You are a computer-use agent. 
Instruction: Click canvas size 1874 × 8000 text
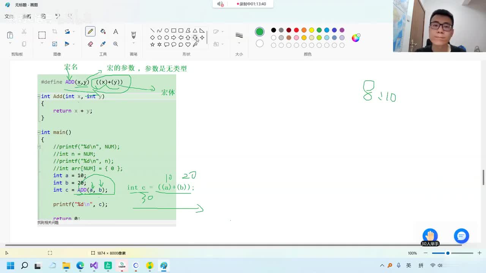(x=111, y=253)
